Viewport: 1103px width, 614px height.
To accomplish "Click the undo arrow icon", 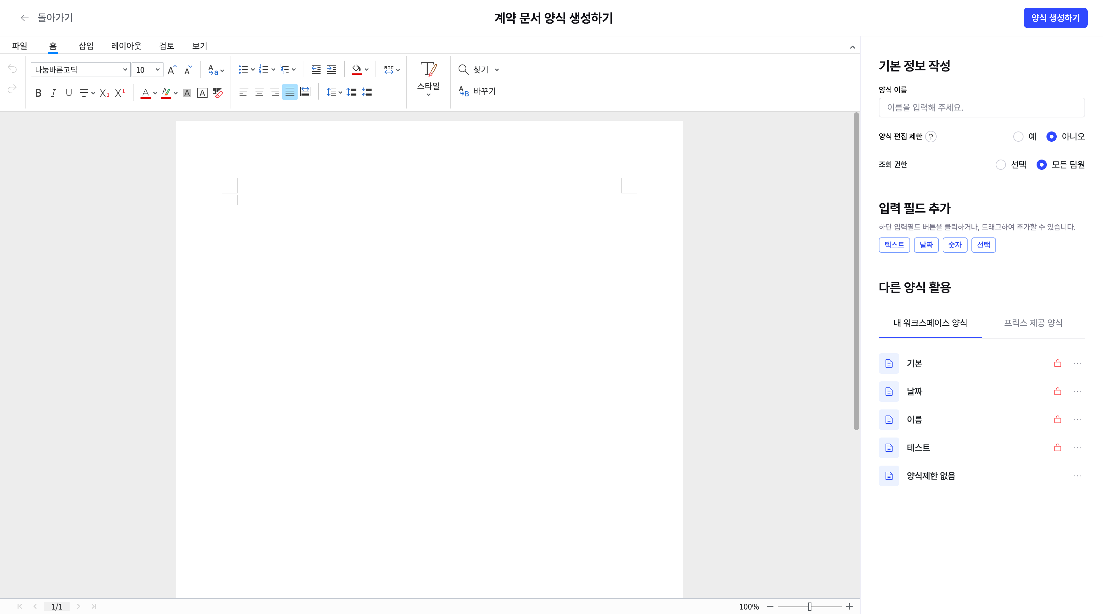I will (12, 69).
